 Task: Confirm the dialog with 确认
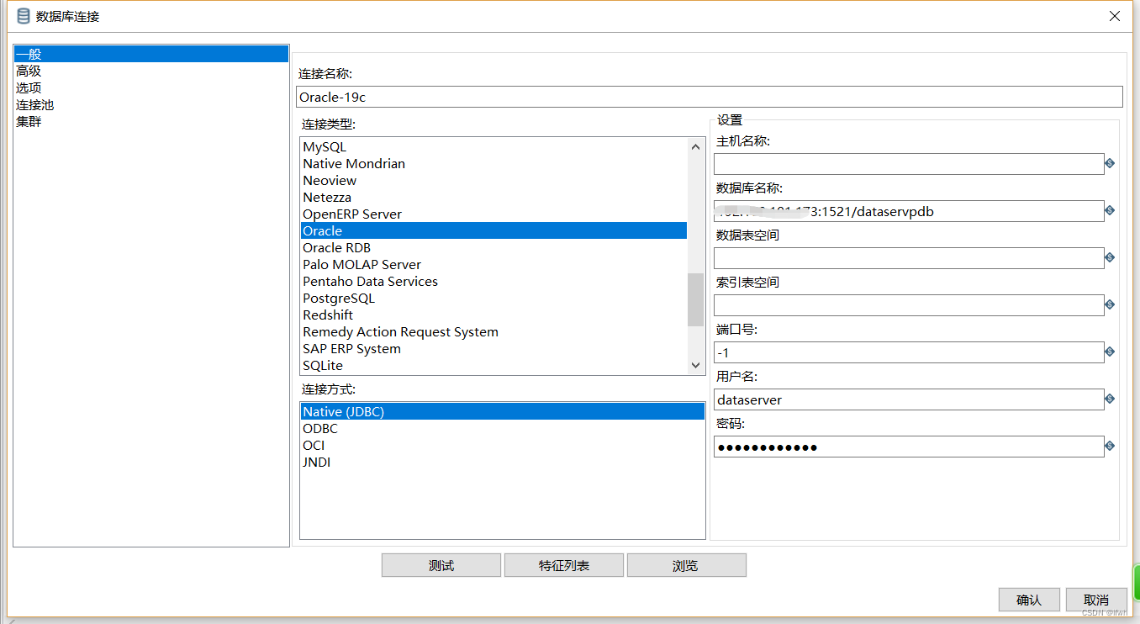pos(1029,600)
